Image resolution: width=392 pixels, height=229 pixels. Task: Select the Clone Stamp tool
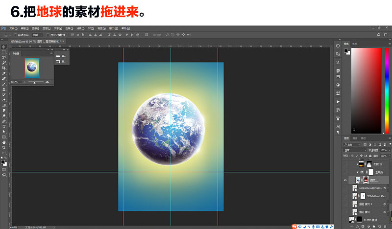click(4, 89)
